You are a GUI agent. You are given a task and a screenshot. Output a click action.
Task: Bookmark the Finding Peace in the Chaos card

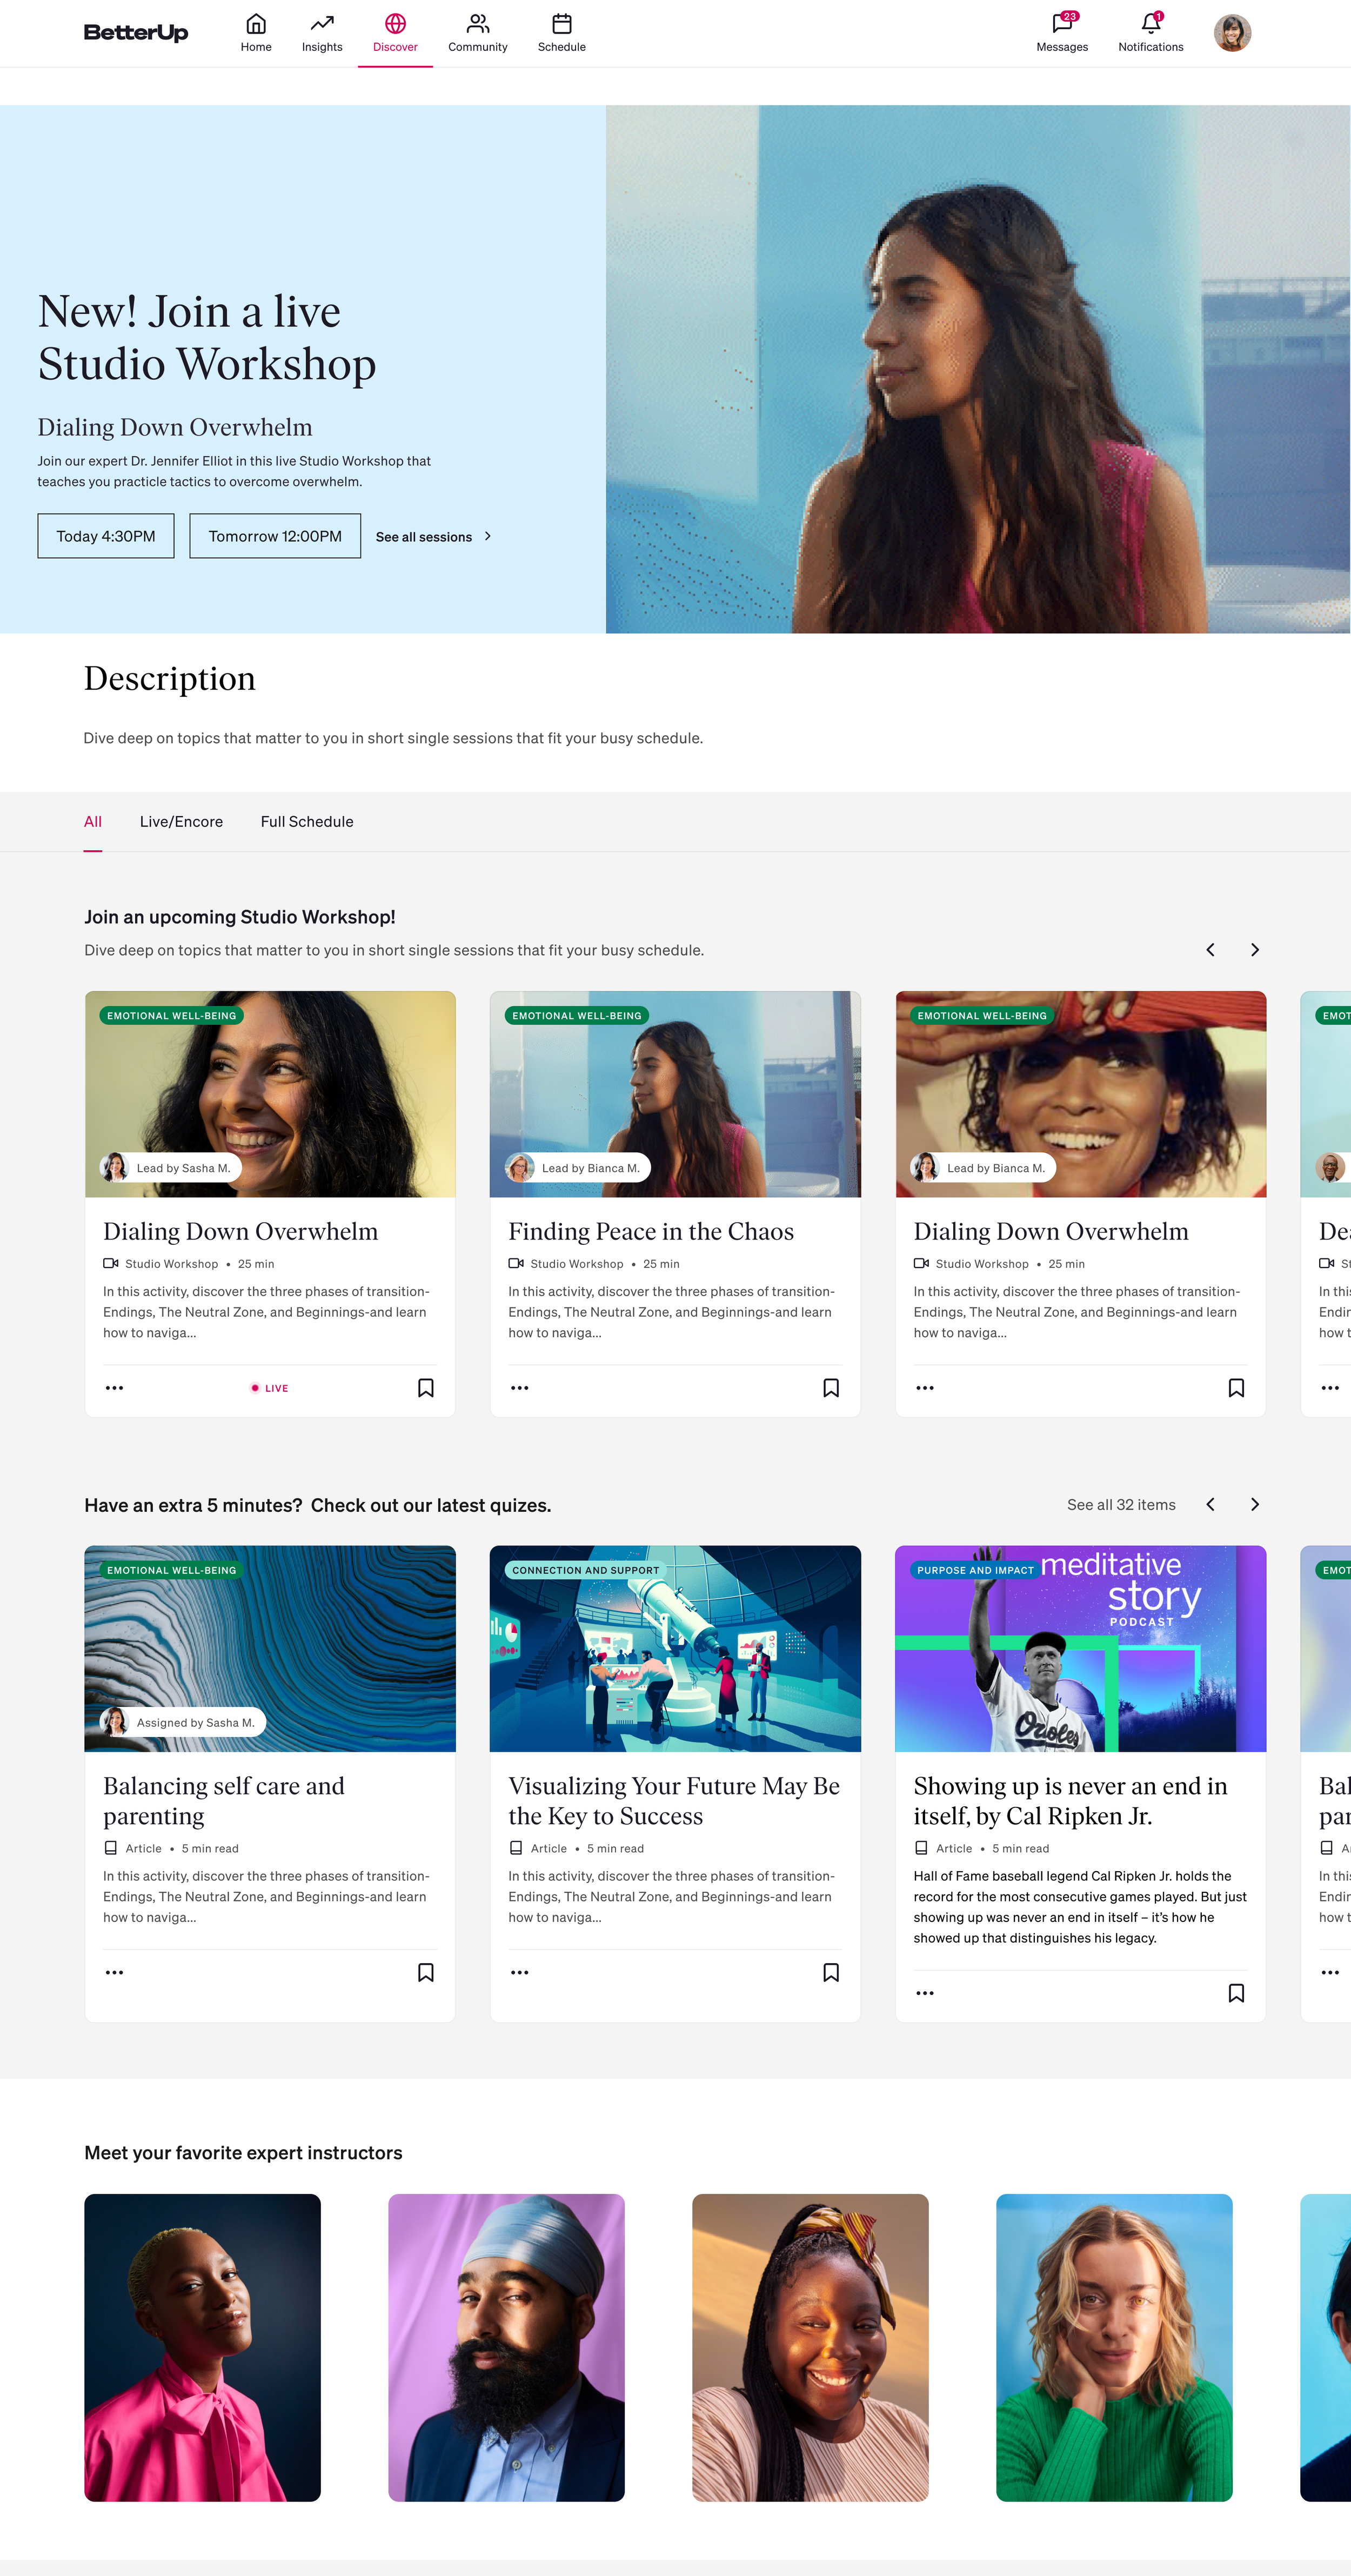(830, 1388)
